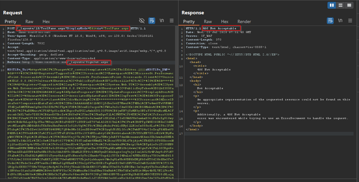Click the HTTP/1.1 406 Not Acceptable status line
The image size is (359, 182).
tap(211, 29)
